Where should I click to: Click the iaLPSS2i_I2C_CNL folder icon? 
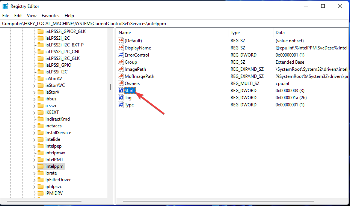pyautogui.click(x=41, y=52)
